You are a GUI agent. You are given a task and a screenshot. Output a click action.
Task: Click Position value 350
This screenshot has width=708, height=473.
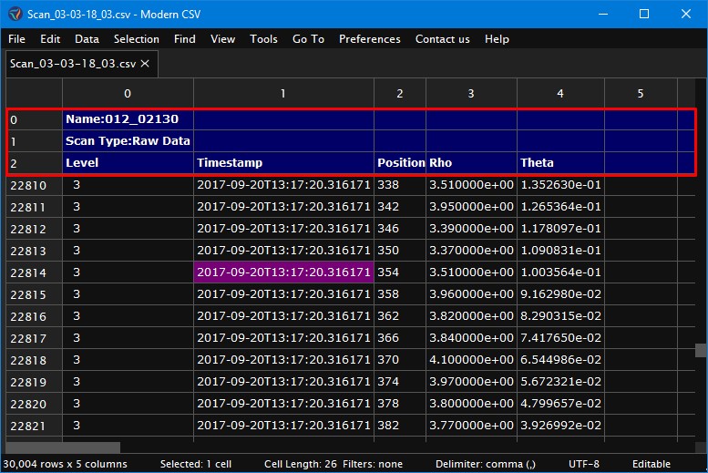point(400,251)
